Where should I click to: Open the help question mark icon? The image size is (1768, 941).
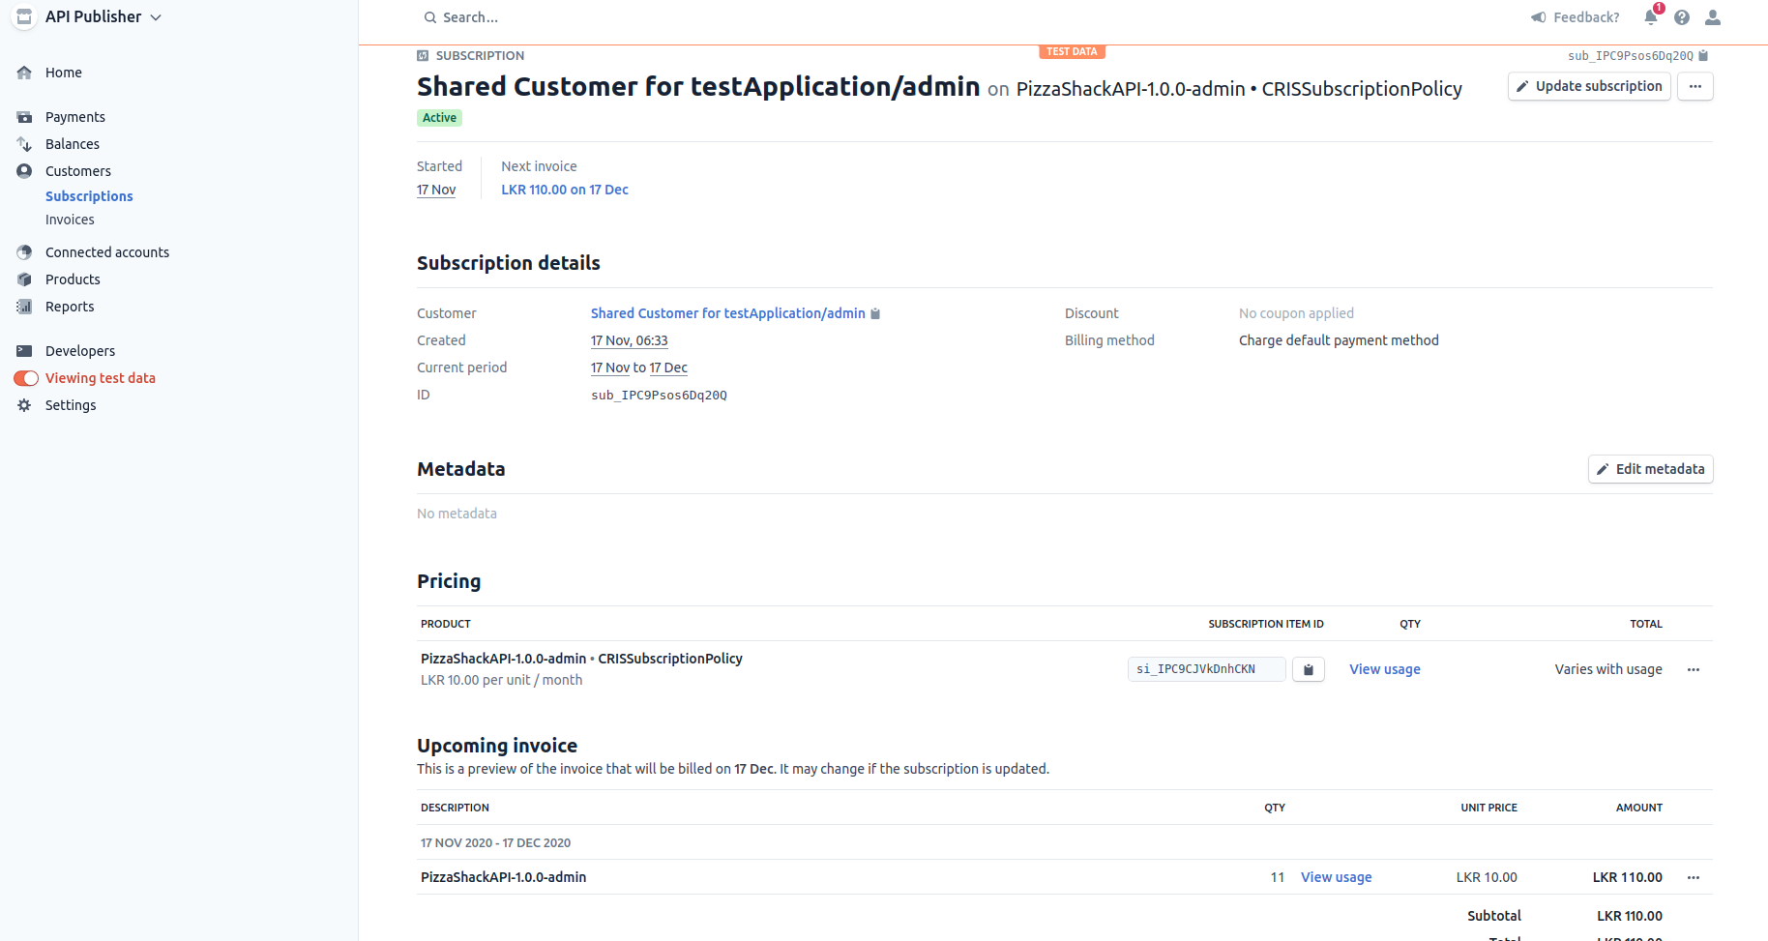pyautogui.click(x=1682, y=17)
